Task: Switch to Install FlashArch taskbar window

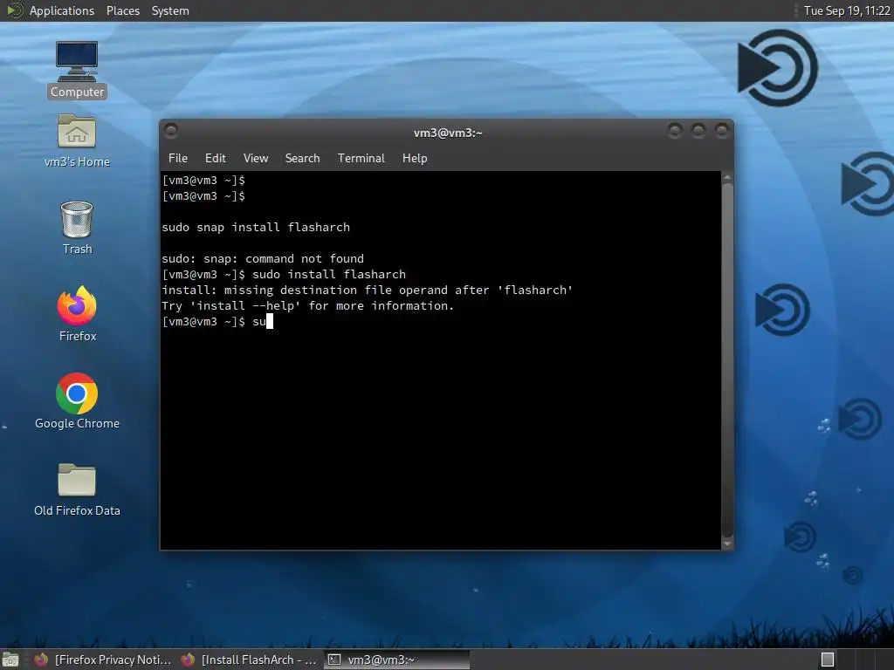Action: pos(249,660)
